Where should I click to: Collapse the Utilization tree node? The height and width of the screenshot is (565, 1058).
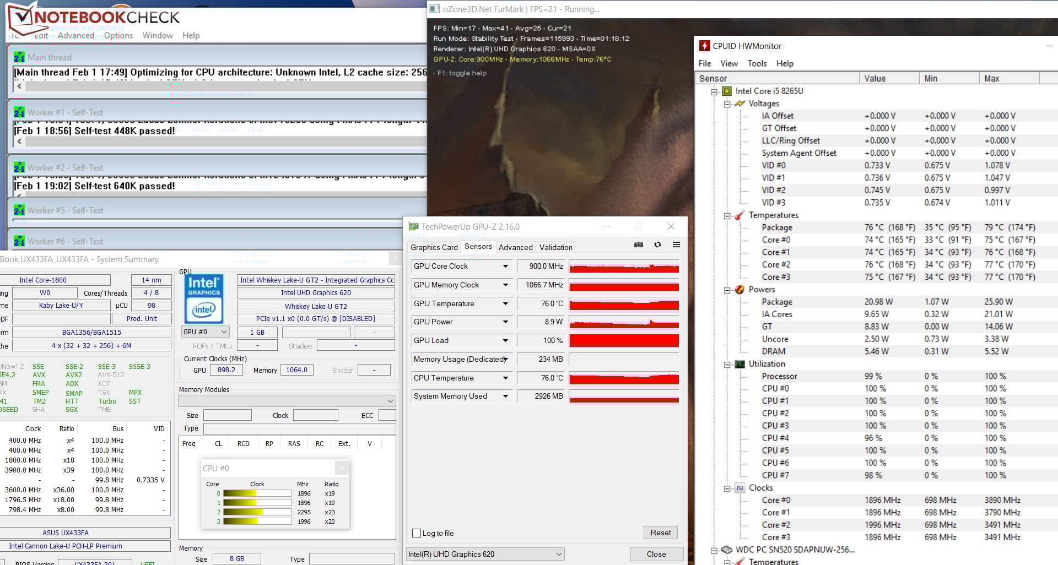click(x=727, y=365)
